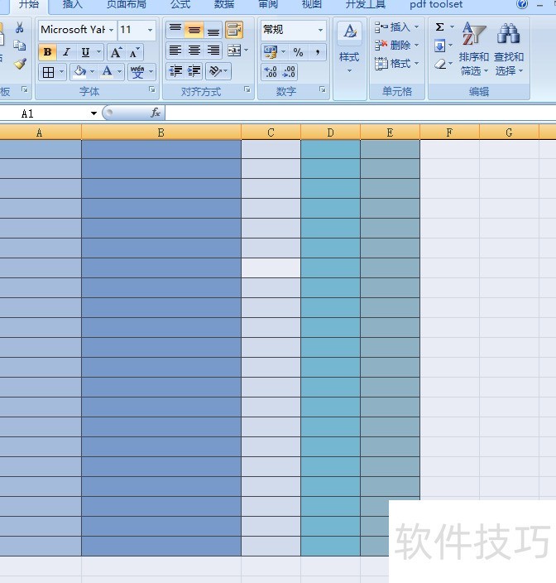Open the font color dropdown arrow
This screenshot has height=583, width=556.
(x=120, y=71)
